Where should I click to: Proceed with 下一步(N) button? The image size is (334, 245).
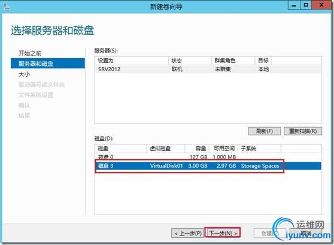coord(223,233)
